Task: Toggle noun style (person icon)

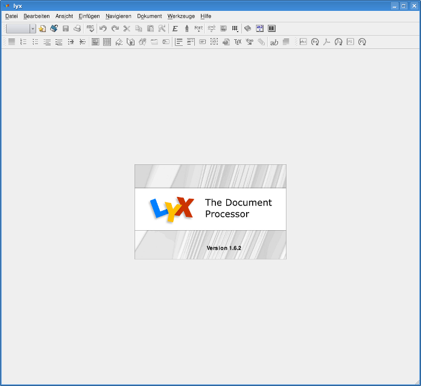Action: click(x=187, y=28)
